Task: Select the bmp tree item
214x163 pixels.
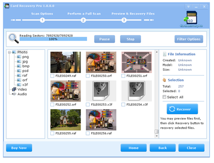Action: (26, 66)
